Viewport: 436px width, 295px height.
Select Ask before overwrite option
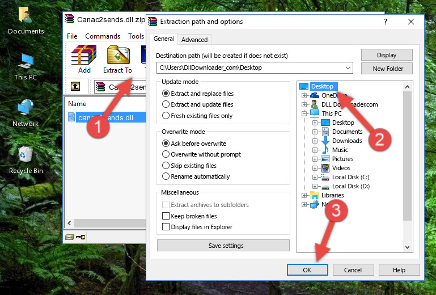pos(166,144)
